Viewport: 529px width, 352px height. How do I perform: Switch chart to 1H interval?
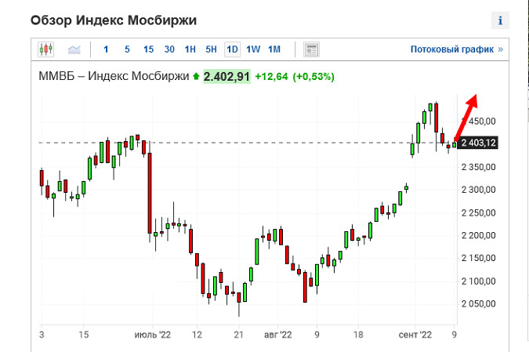190,49
